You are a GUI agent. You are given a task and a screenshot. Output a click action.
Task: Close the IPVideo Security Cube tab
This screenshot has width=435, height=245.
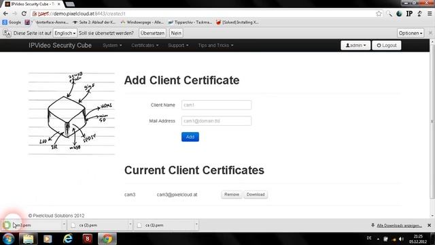[59, 4]
